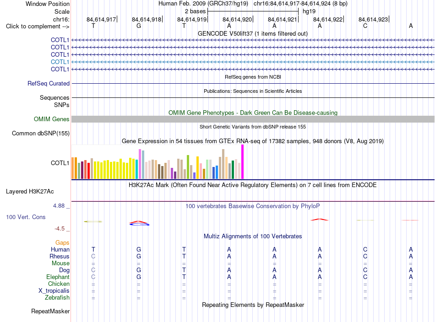The height and width of the screenshot is (322, 435).
Task: Click the G base in Elephant alignment row
Action: click(139, 277)
